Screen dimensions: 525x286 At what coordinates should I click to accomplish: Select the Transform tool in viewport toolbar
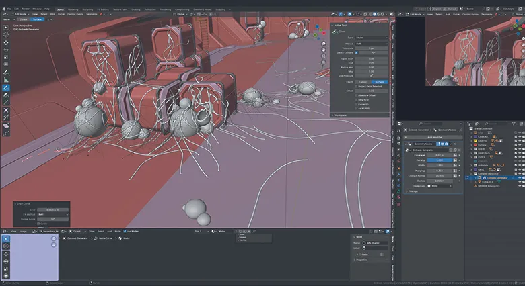[x=6, y=64]
